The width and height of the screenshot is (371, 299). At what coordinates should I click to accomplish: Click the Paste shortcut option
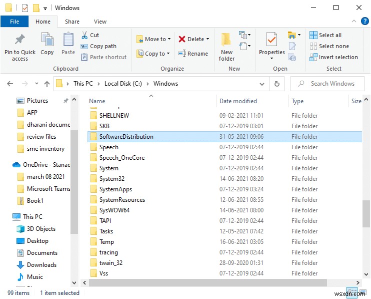103,57
